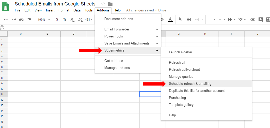The image size is (270, 128).
Task: Open the Data menu
Action: pos(77,10)
